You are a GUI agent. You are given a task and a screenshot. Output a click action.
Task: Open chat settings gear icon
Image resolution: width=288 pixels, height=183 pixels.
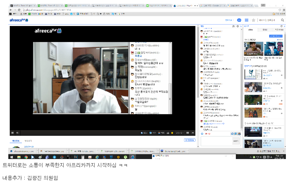(238, 26)
